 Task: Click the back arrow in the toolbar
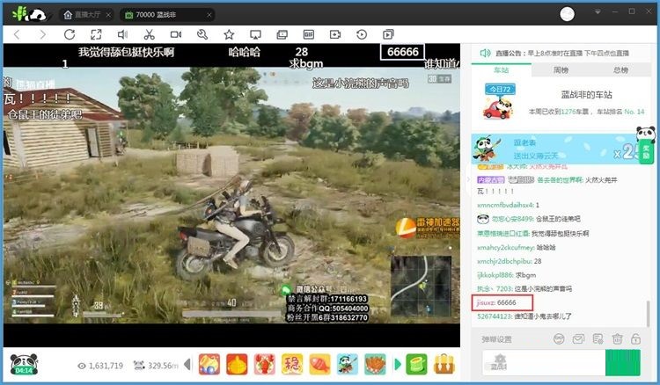point(18,34)
